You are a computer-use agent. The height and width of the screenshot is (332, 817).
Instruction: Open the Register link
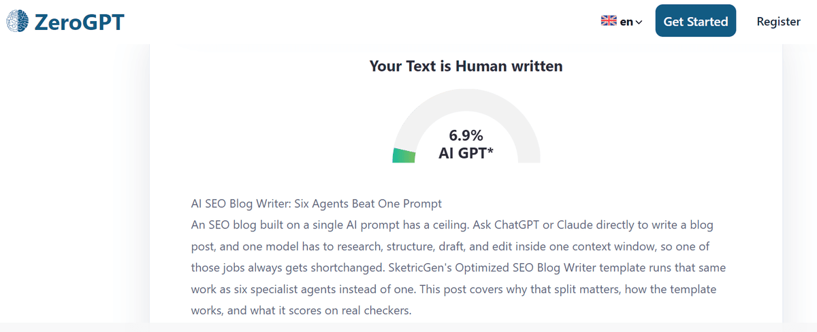tap(779, 21)
